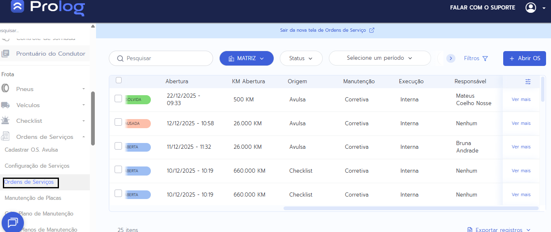Click the Pneus tire icon in sidebar
The height and width of the screenshot is (232, 551).
click(x=6, y=89)
